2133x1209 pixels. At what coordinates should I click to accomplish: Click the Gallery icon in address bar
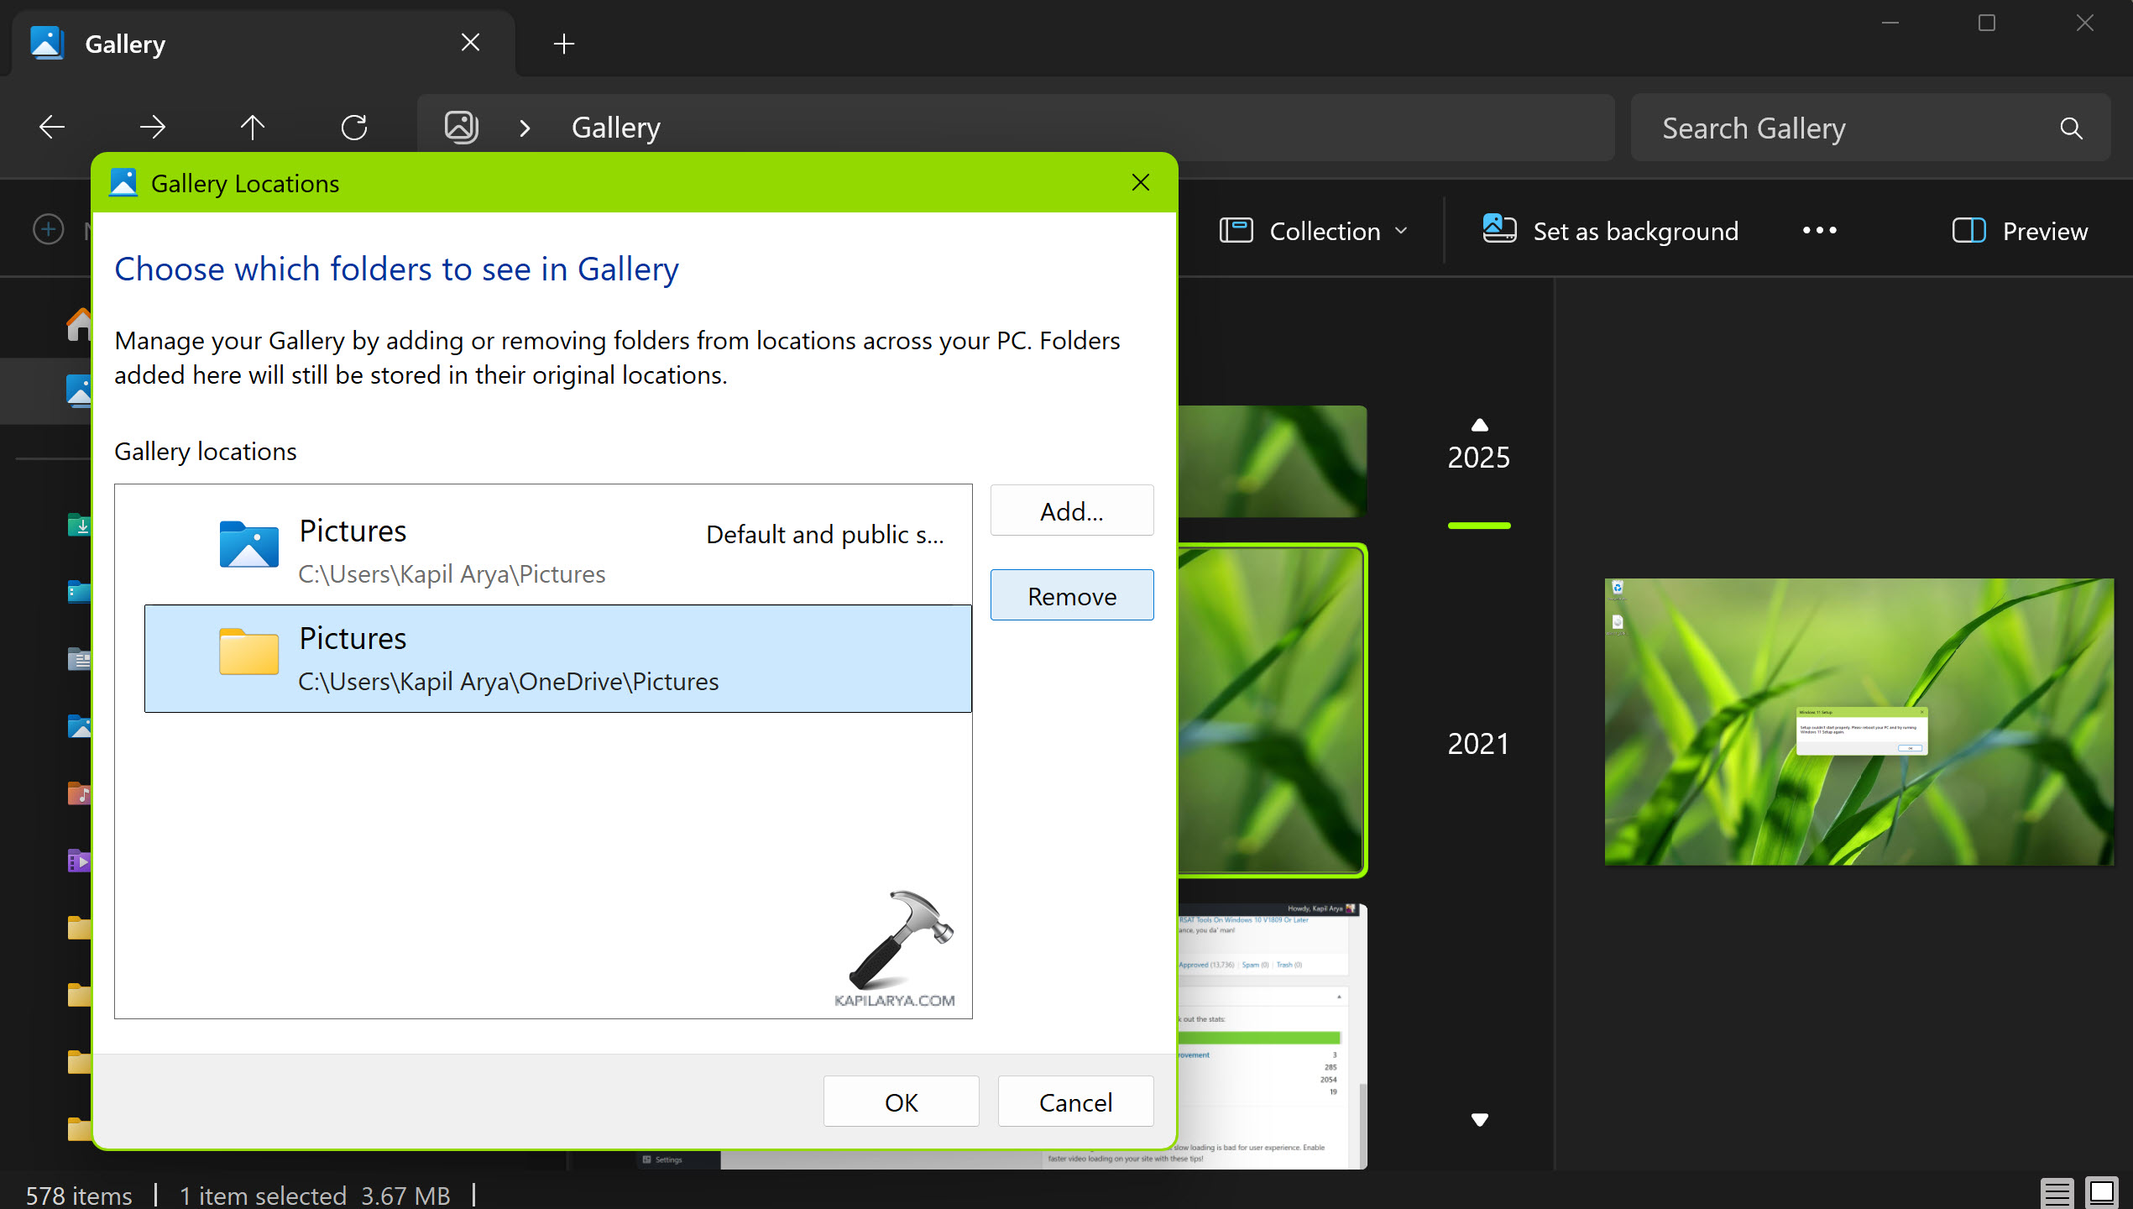[x=461, y=128]
